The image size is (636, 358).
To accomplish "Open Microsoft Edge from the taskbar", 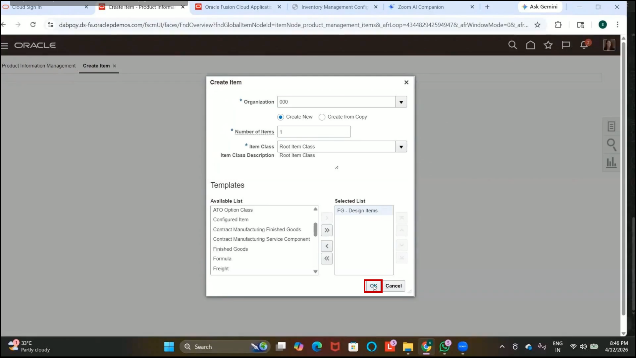I will coord(317,347).
